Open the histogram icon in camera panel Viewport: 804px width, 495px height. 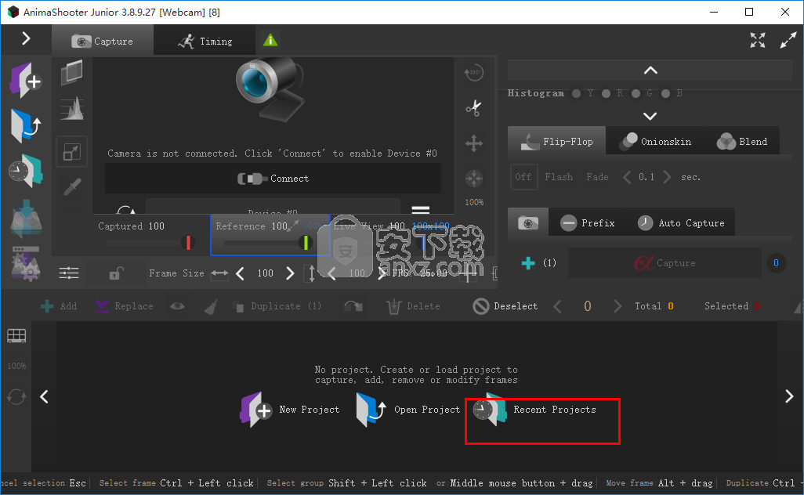point(72,109)
